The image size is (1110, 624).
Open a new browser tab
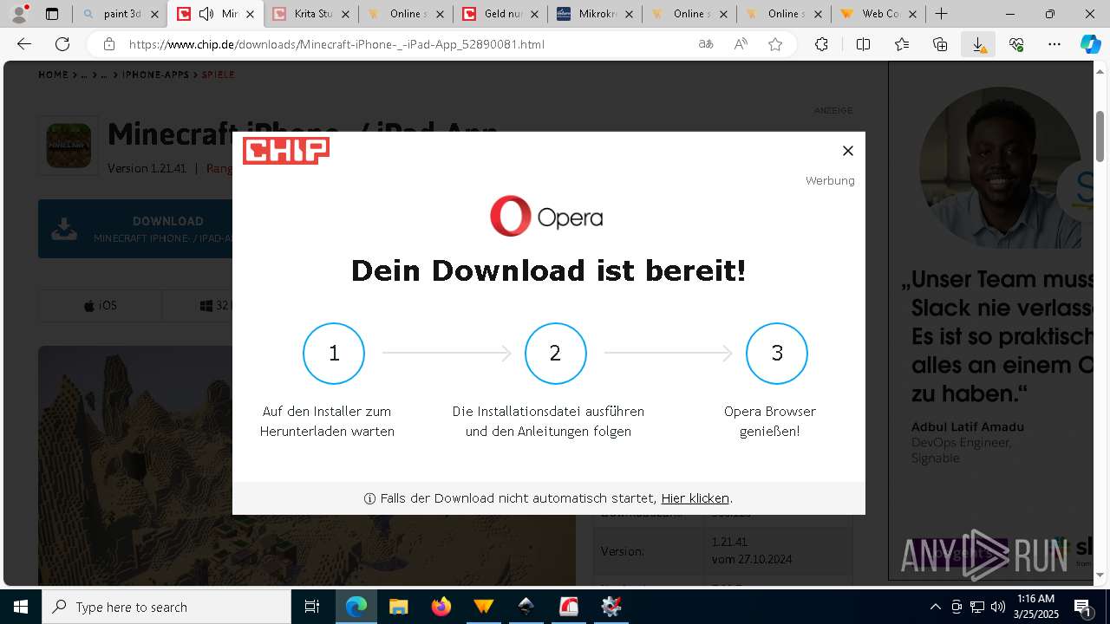coord(941,14)
